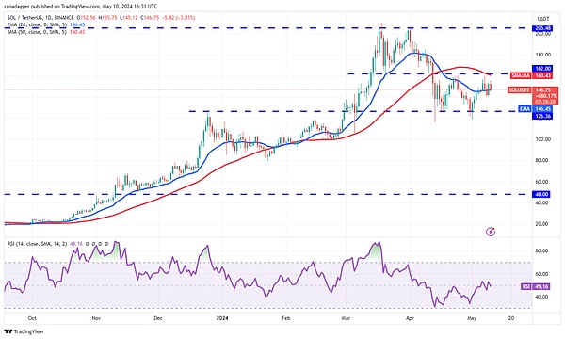Click the 162.00 blue price label
This screenshot has width=565, height=339.
(542, 69)
